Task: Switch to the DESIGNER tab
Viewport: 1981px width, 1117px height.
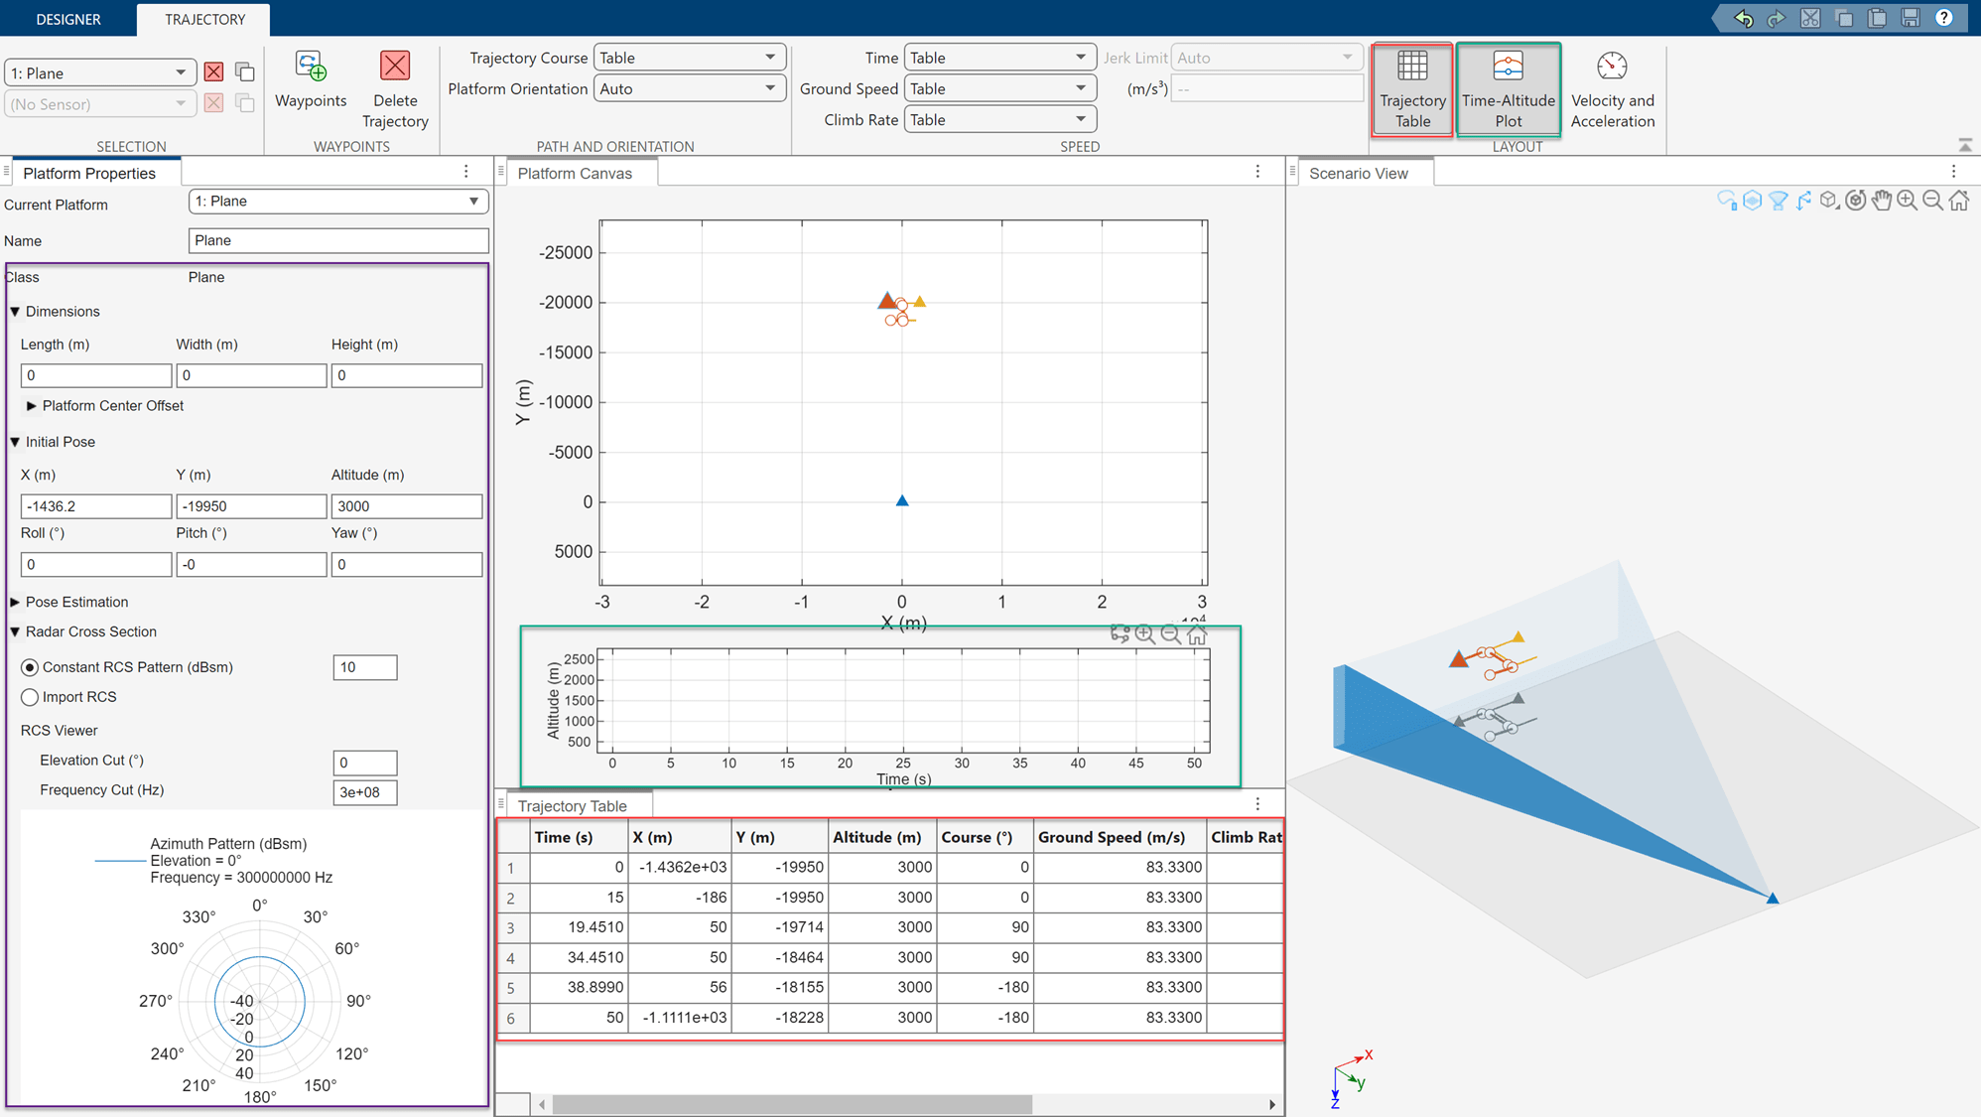Action: 67,19
